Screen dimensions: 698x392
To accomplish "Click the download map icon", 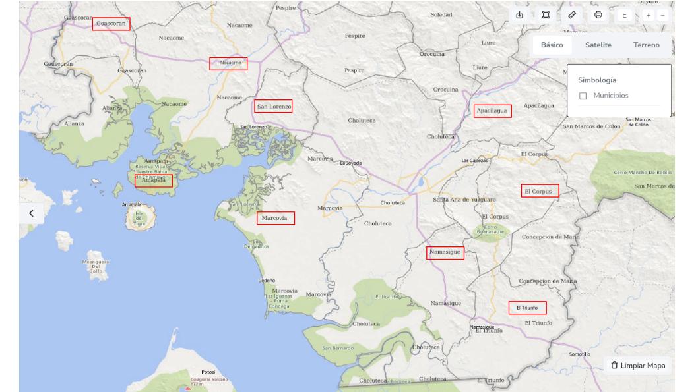I will click(519, 15).
